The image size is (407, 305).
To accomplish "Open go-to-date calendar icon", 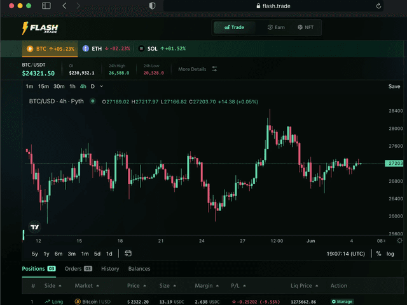I will (x=128, y=254).
